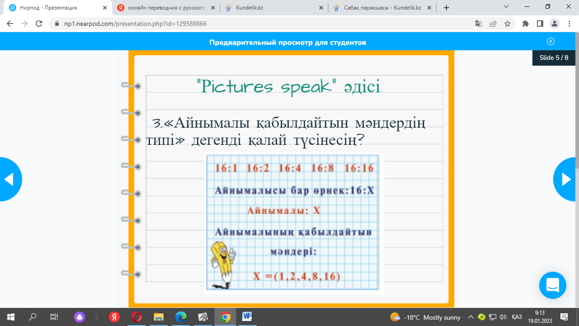
Task: Bookmark this page with the star icon
Action: point(508,24)
